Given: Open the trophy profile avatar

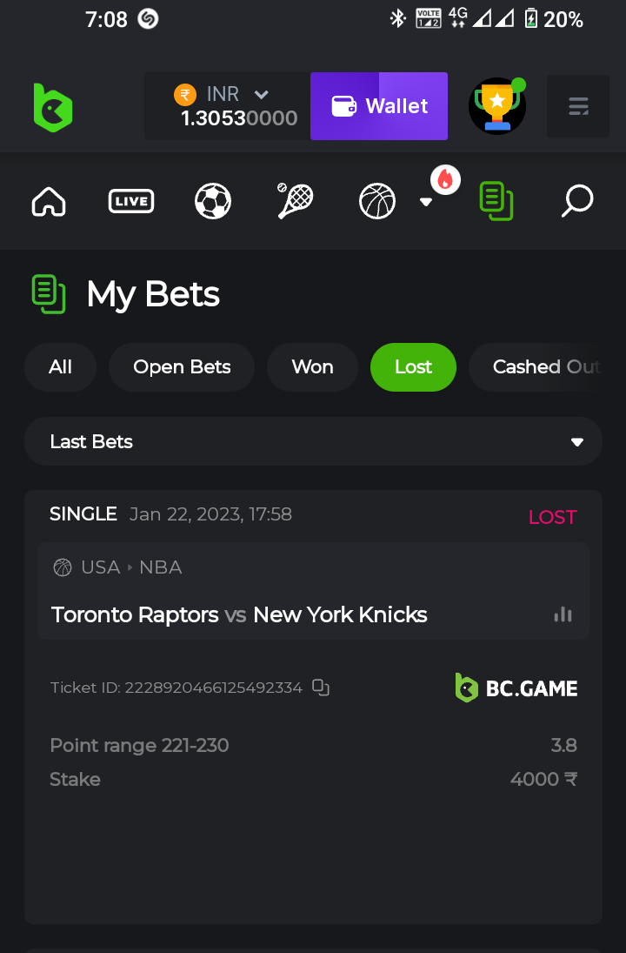Looking at the screenshot, I should click(497, 106).
